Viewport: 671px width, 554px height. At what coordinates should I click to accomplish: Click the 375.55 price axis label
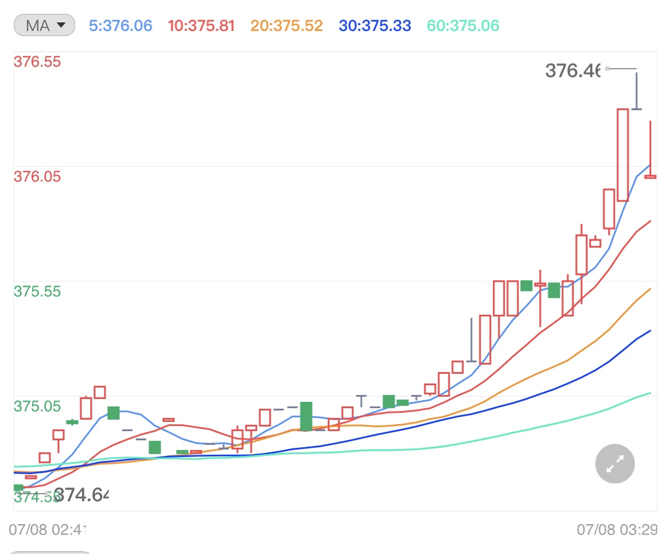coord(37,292)
